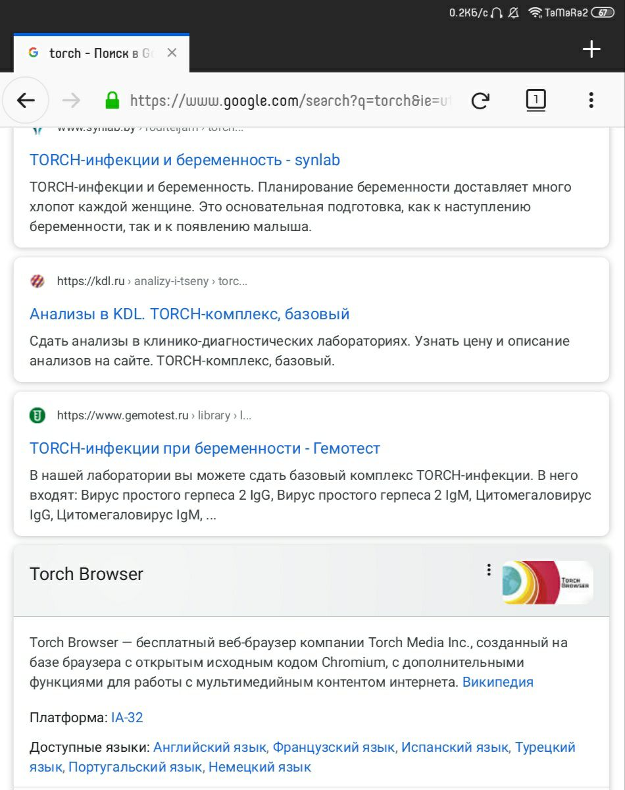Screen dimensions: 625x790
Task: Open Анализы в KDL TORCH-комплекс result
Action: (189, 315)
